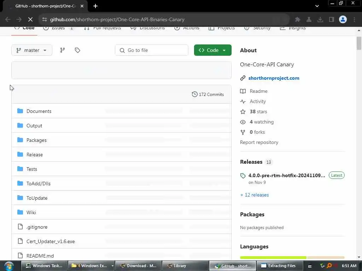
Task: Click the browser address bar URL
Action: pyautogui.click(x=117, y=20)
